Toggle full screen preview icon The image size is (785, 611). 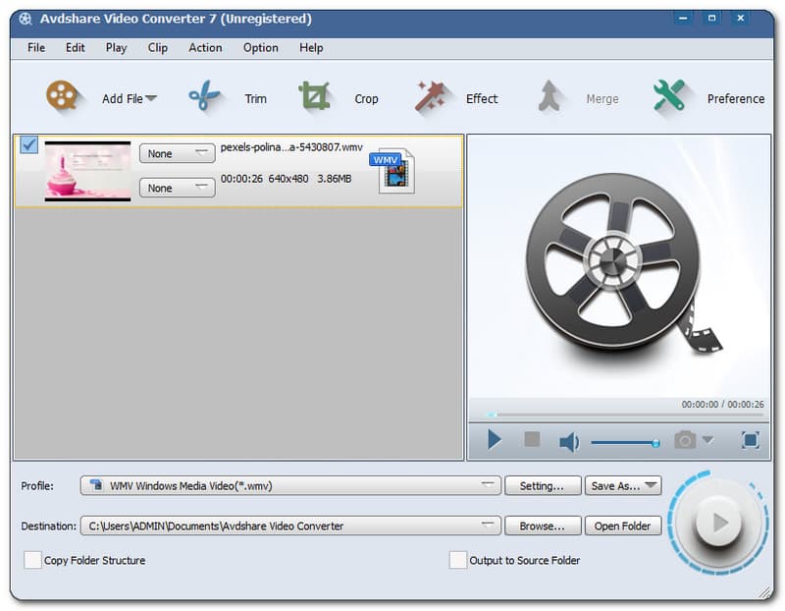click(x=750, y=440)
